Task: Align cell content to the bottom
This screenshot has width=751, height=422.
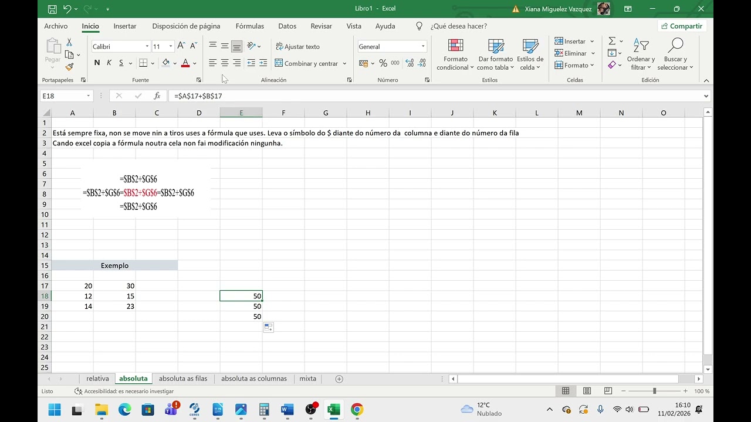Action: click(x=236, y=46)
